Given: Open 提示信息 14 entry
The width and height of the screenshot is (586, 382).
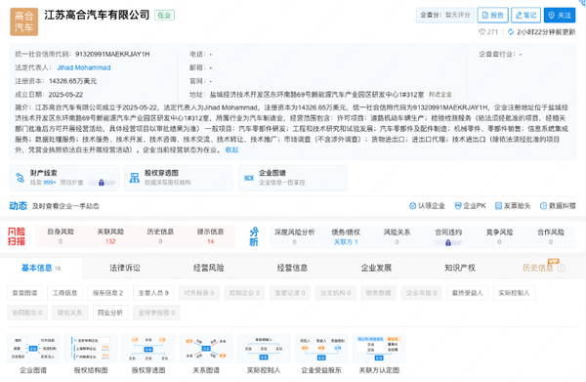Looking at the screenshot, I should click(210, 236).
